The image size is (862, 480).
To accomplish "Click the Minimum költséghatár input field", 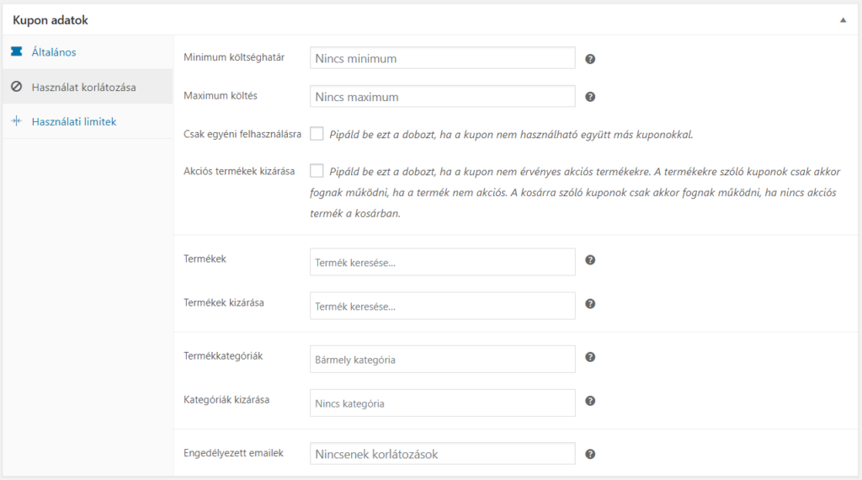I will pos(443,58).
